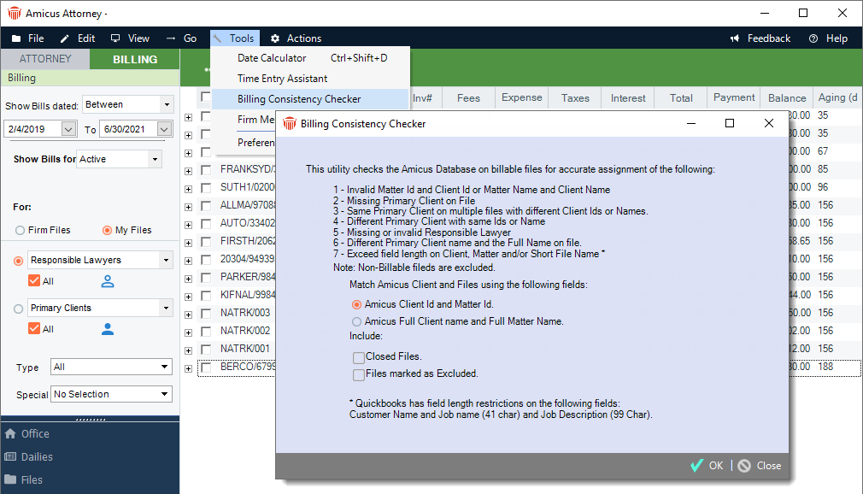
Task: Maximize the Billing Consistency Checker dialog
Action: point(730,123)
